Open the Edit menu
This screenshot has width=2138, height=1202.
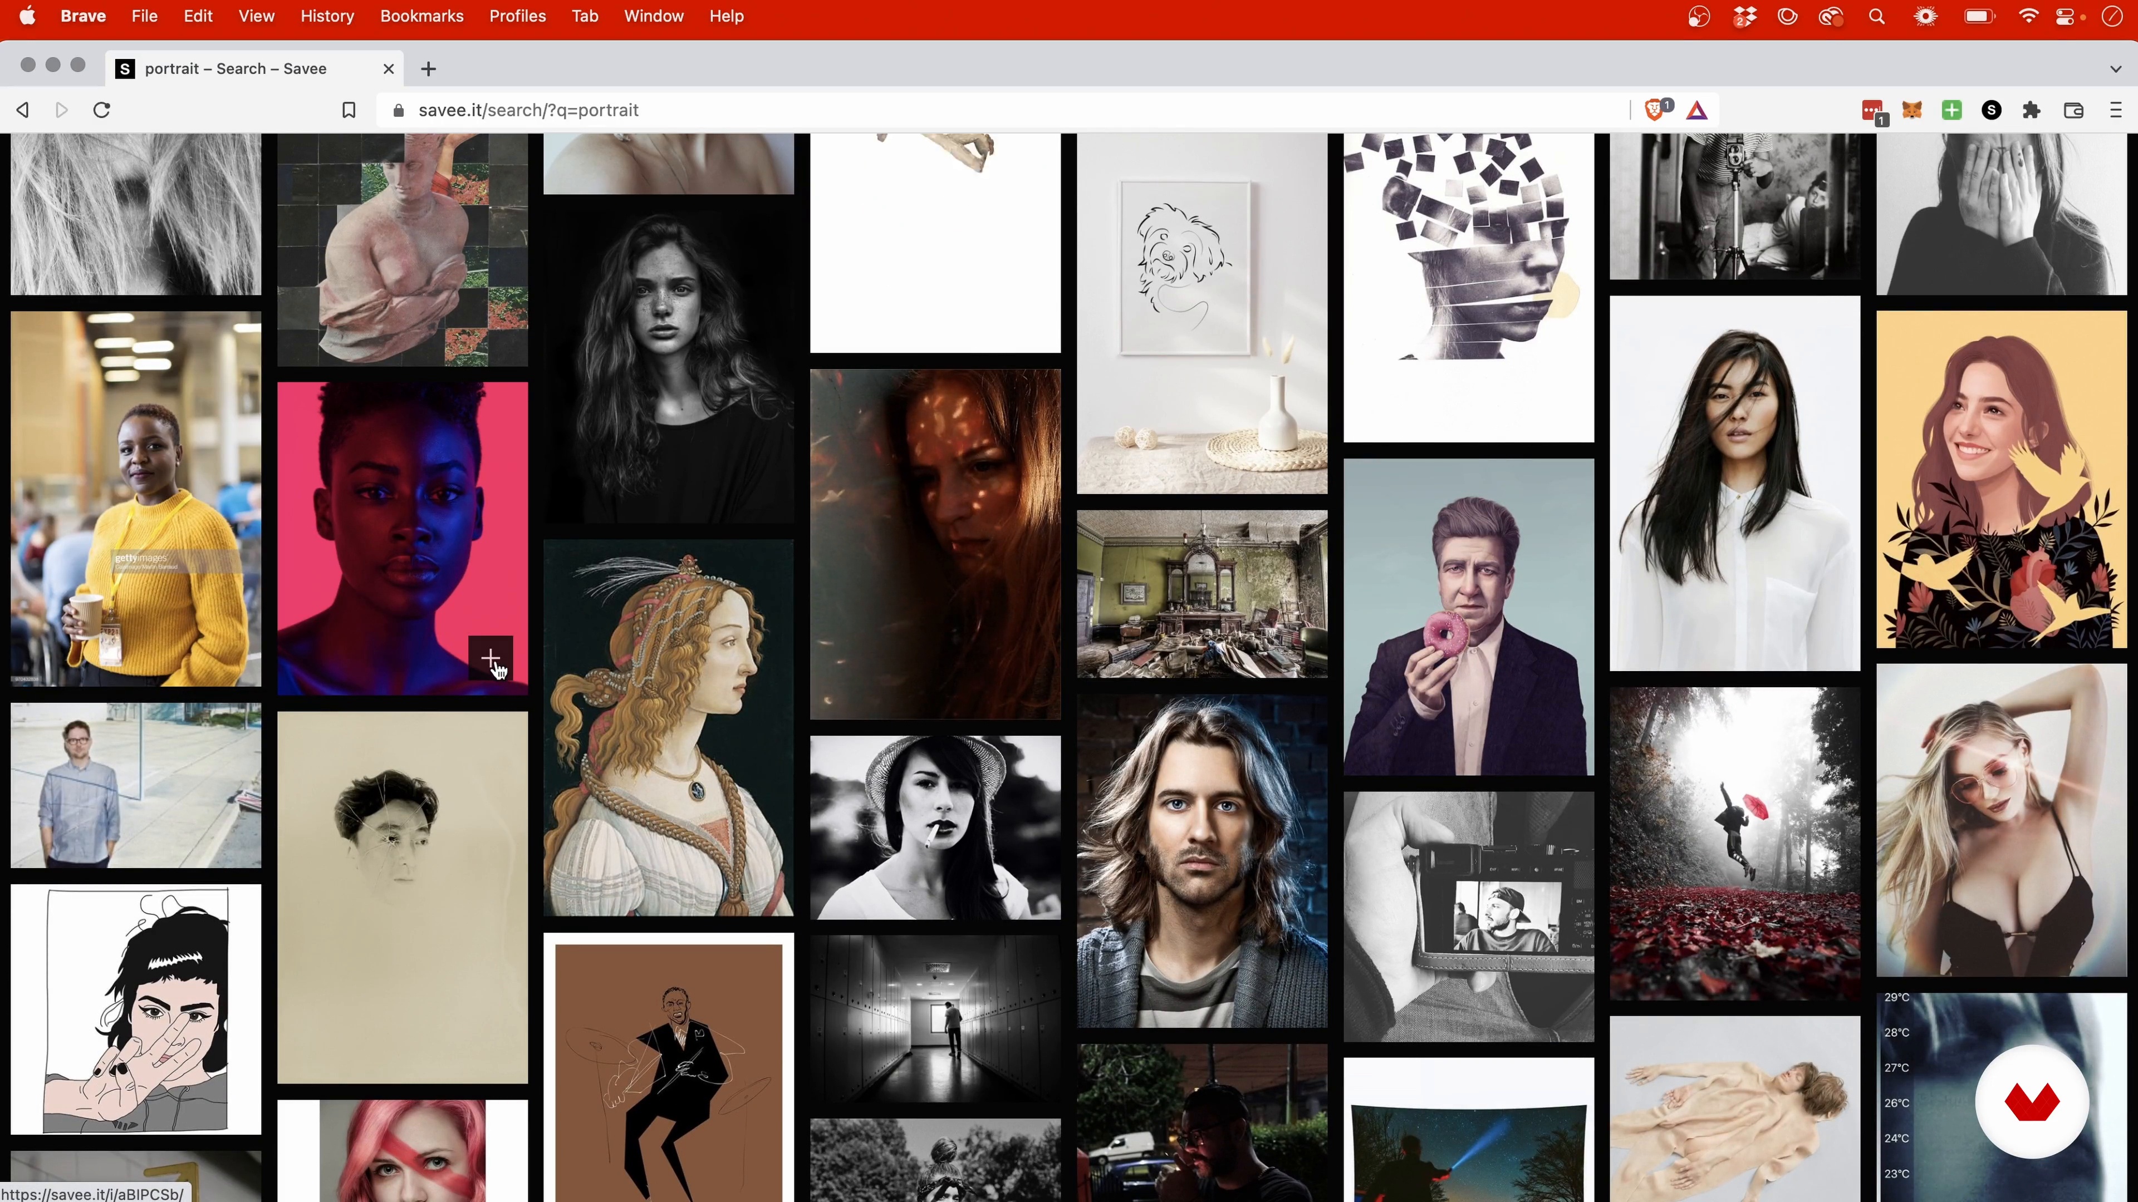(198, 16)
